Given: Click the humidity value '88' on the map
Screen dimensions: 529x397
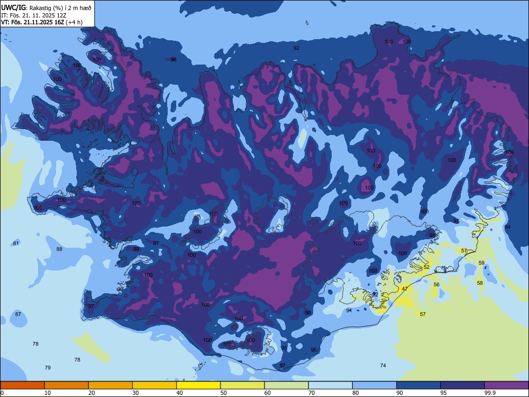Looking at the screenshot, I should point(59,249).
